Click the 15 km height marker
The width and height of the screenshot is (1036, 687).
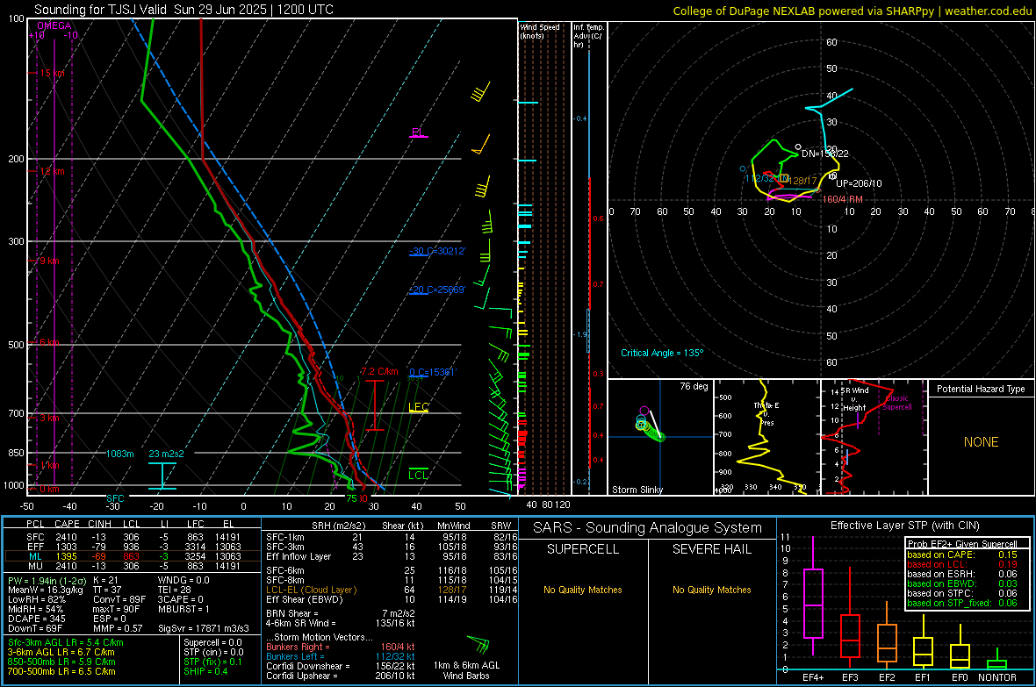(52, 74)
